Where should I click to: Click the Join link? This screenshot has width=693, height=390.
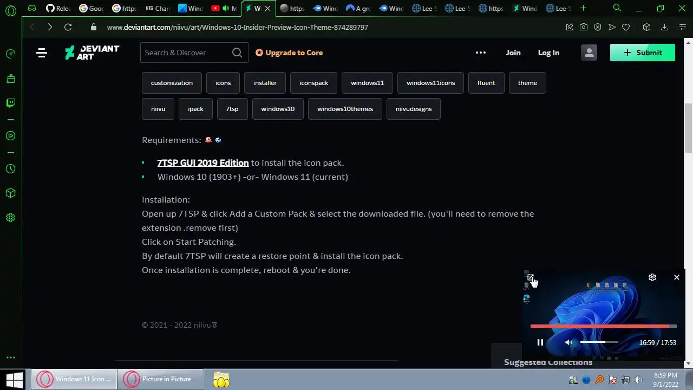pyautogui.click(x=513, y=53)
